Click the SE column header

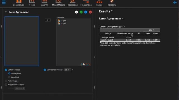point(139,33)
